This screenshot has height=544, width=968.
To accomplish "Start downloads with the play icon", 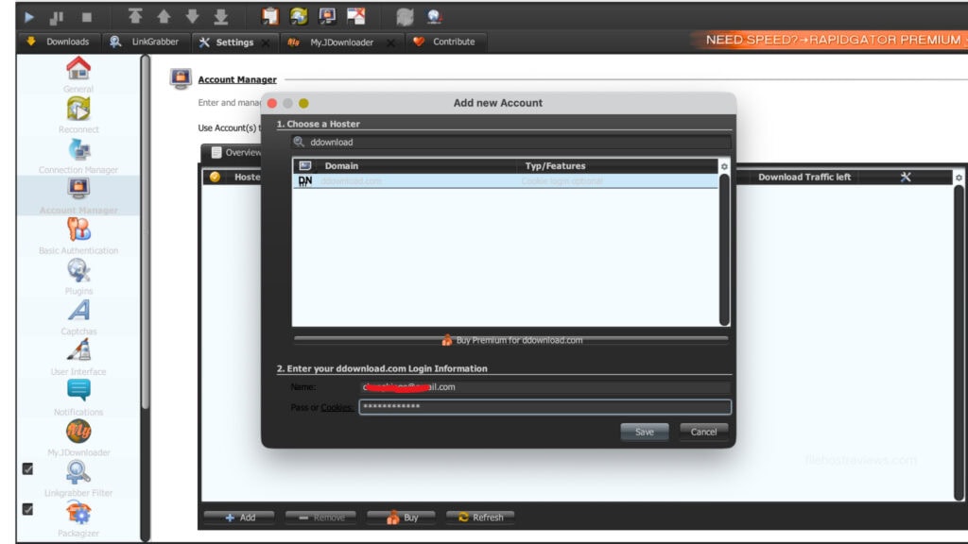I will tap(28, 17).
